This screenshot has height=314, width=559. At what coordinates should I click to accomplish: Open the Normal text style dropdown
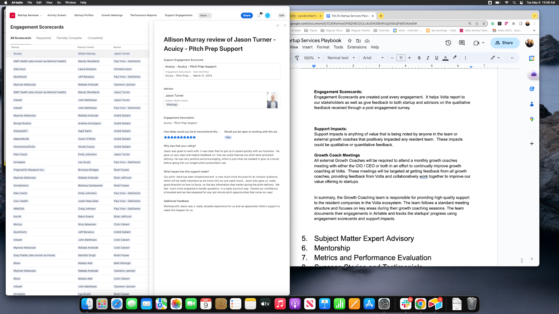click(x=341, y=58)
